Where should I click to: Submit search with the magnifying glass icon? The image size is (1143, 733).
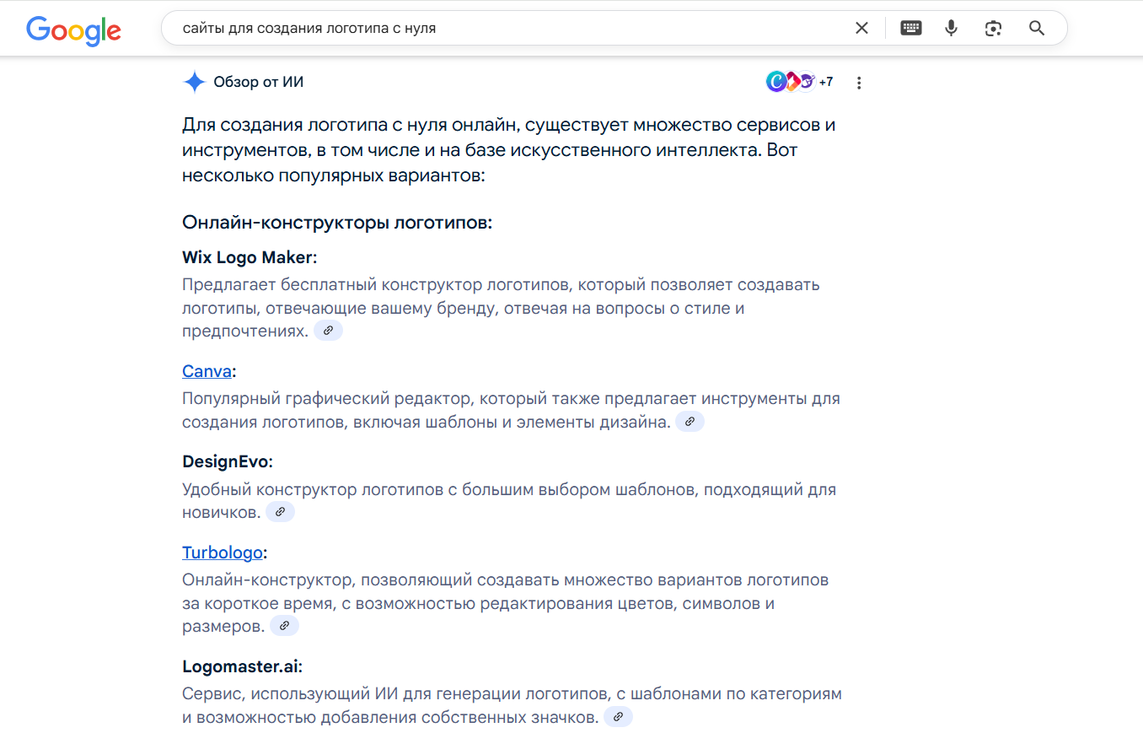coord(1037,28)
